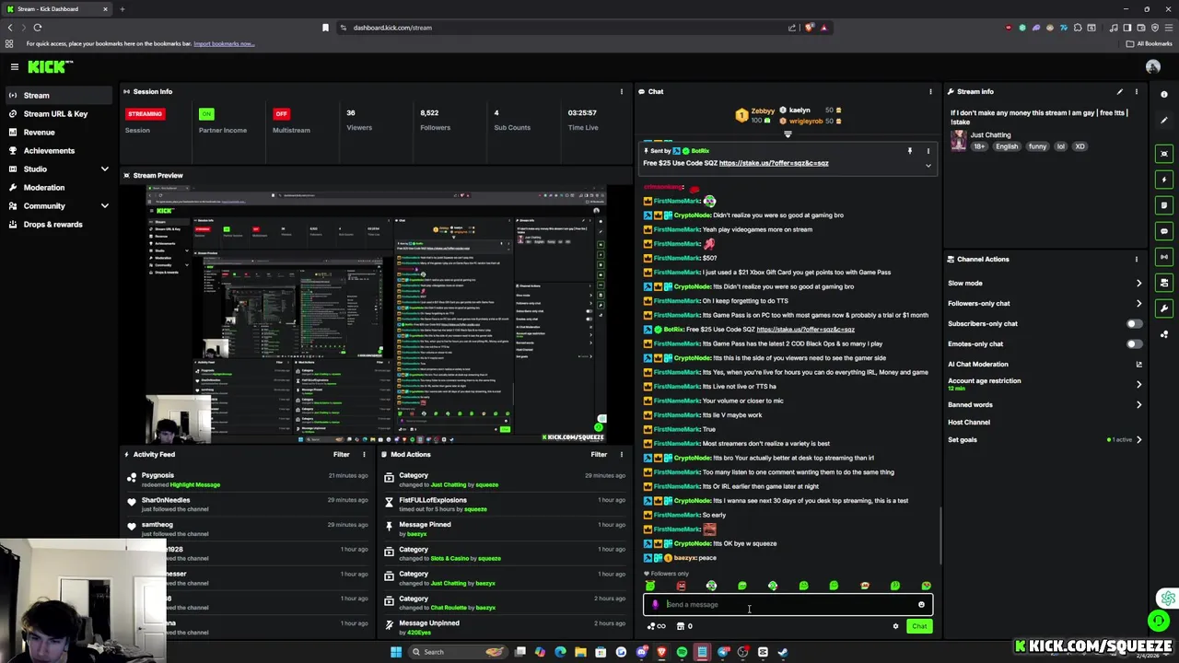The height and width of the screenshot is (663, 1179).
Task: Open Activity Feed three-dot menu
Action: tap(364, 454)
